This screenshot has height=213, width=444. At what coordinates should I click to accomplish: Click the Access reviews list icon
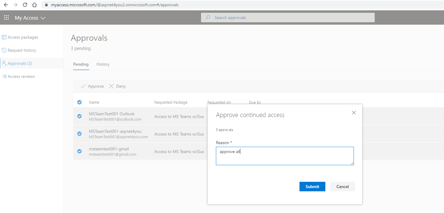tap(4, 76)
